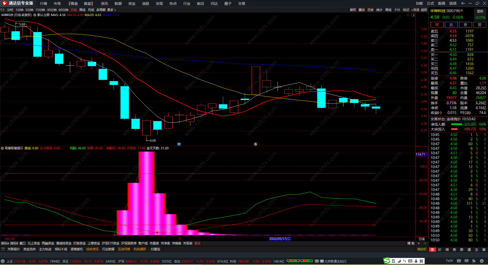Add stock via +自选 button
Screen dimensions: 488x265
pos(415,10)
